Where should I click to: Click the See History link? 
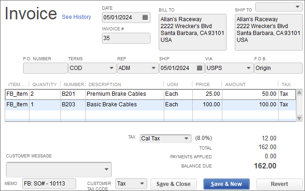[77, 17]
